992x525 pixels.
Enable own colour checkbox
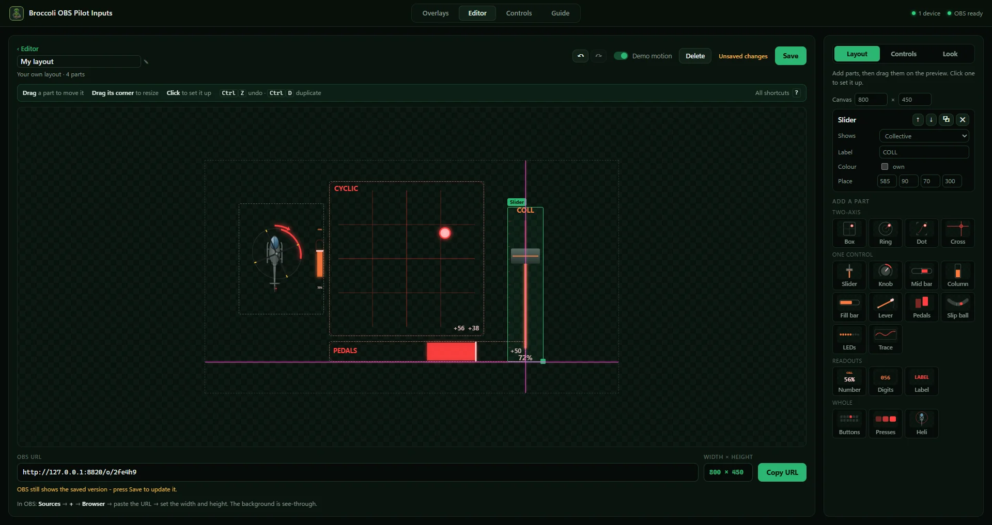[885, 167]
